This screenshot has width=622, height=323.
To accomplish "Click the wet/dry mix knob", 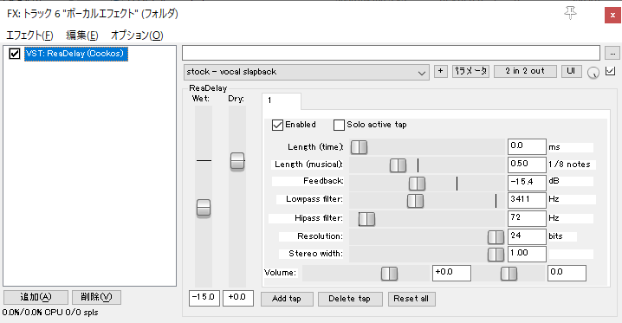I will pos(593,73).
